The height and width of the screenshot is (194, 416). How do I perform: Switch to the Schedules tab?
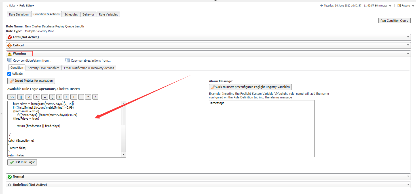click(71, 14)
